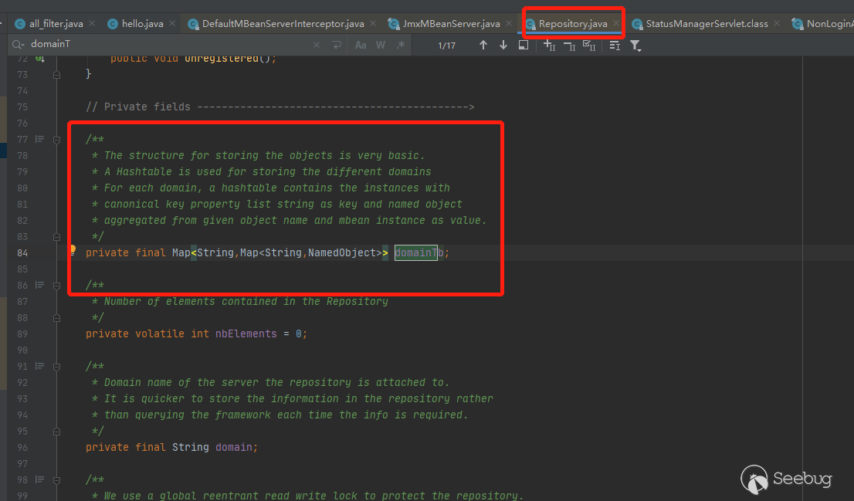Click the implemented method gutter icon
The image size is (854, 501).
(x=39, y=58)
